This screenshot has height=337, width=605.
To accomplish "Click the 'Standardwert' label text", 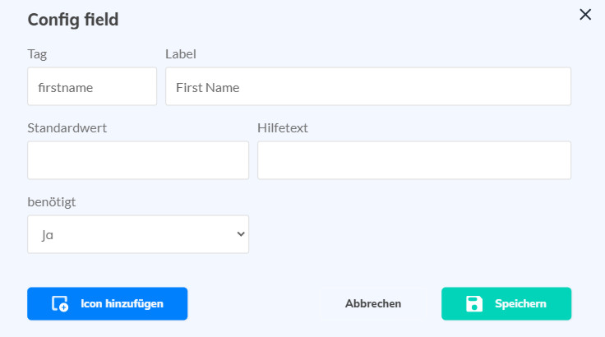I will [x=67, y=127].
